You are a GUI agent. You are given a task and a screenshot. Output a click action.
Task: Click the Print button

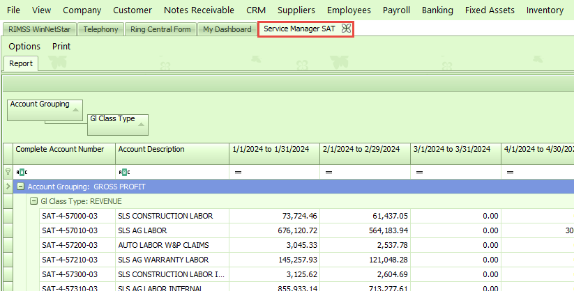click(61, 46)
